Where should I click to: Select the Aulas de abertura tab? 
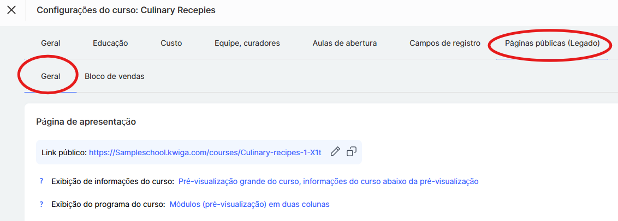[x=344, y=43]
